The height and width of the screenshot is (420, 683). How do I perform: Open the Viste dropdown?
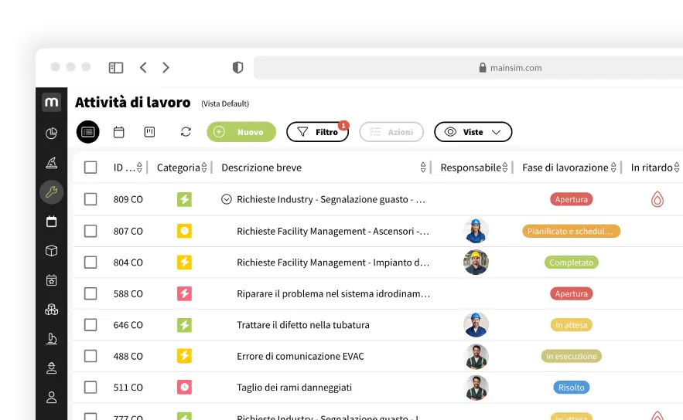[473, 132]
